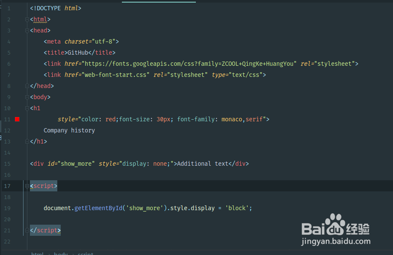The height and width of the screenshot is (255, 393).
Task: Click line number 6 in the gutter
Action: [x=9, y=64]
